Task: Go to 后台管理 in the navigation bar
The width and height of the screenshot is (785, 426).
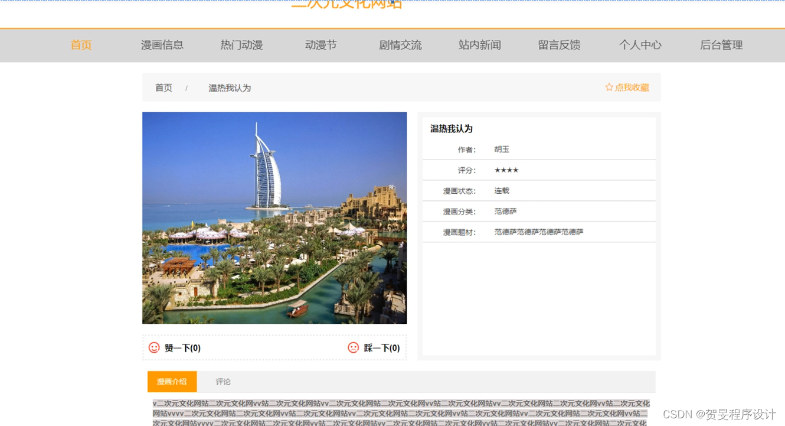Action: coord(721,45)
